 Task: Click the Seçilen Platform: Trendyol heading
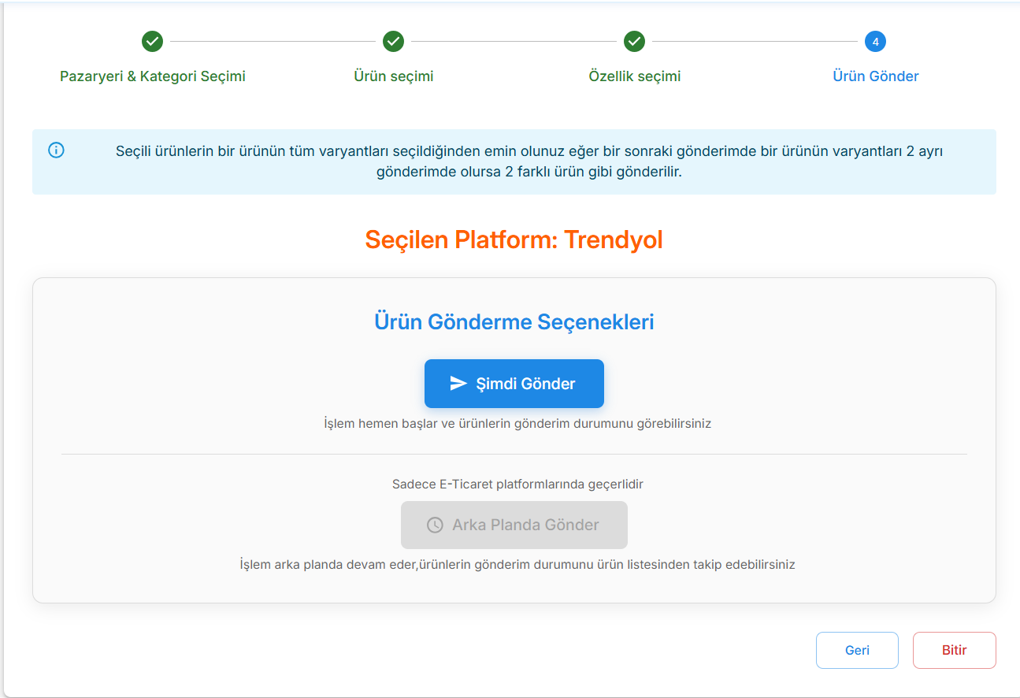click(514, 239)
